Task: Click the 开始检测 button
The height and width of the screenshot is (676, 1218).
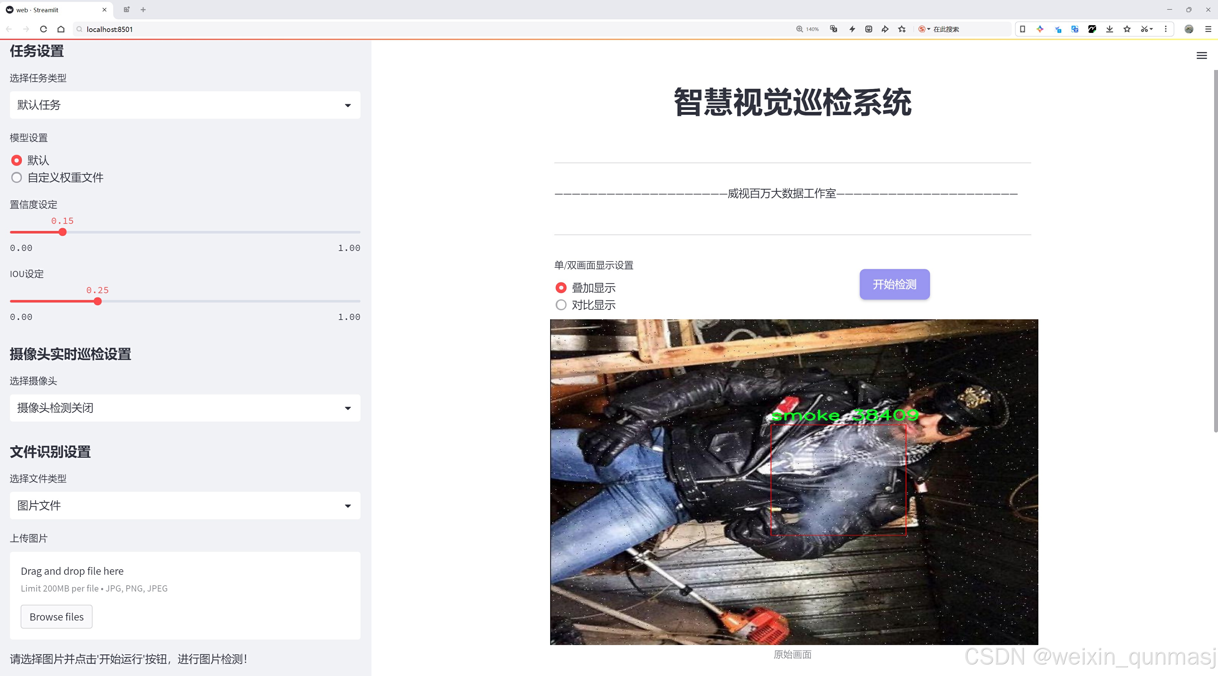Action: tap(894, 284)
